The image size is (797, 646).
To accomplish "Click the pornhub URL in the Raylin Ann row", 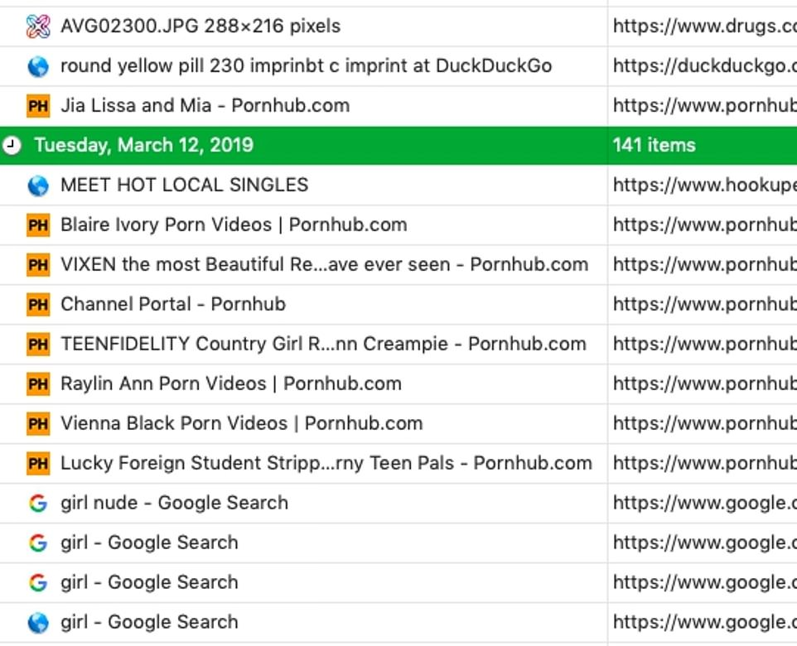I will click(x=705, y=383).
